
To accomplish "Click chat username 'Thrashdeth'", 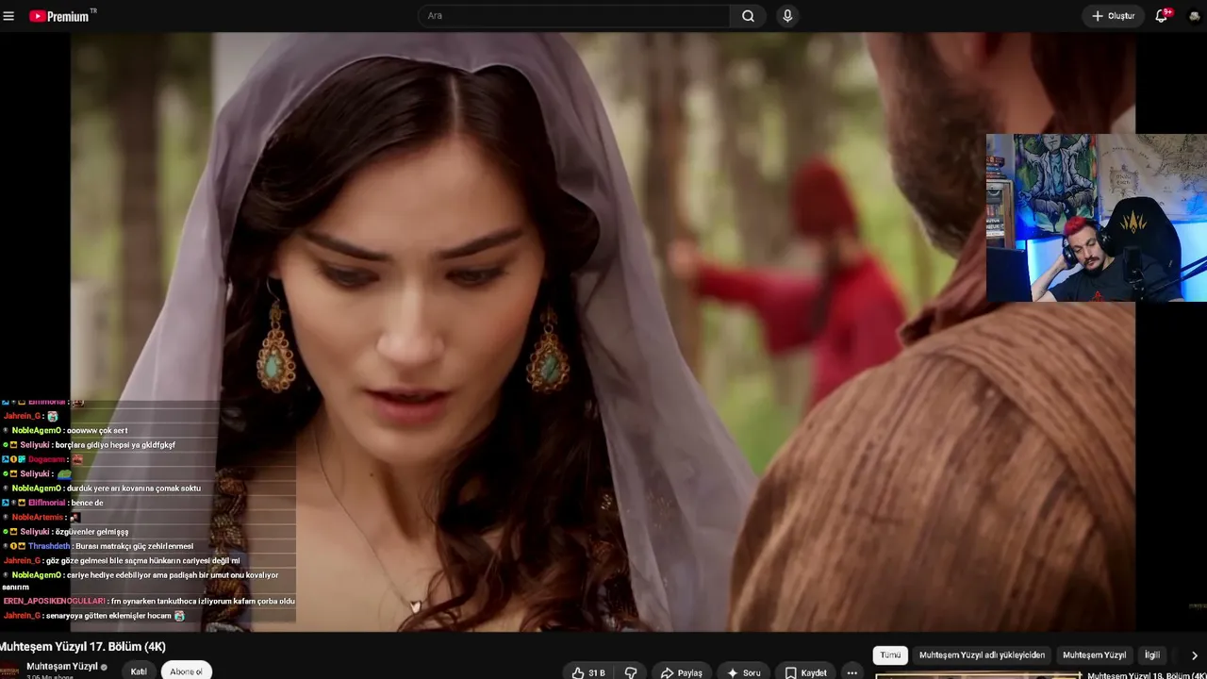I will click(x=49, y=546).
